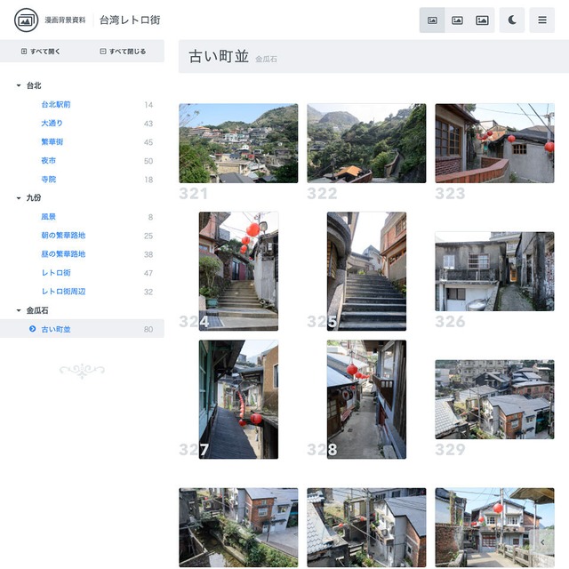The height and width of the screenshot is (569, 569).
Task: Select the small thumbnail size icon
Action: click(432, 20)
